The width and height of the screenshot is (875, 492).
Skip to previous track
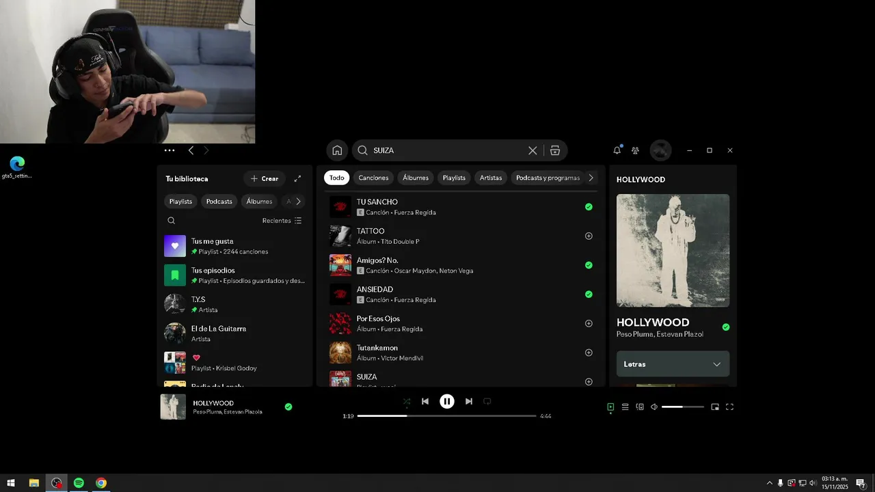tap(425, 401)
